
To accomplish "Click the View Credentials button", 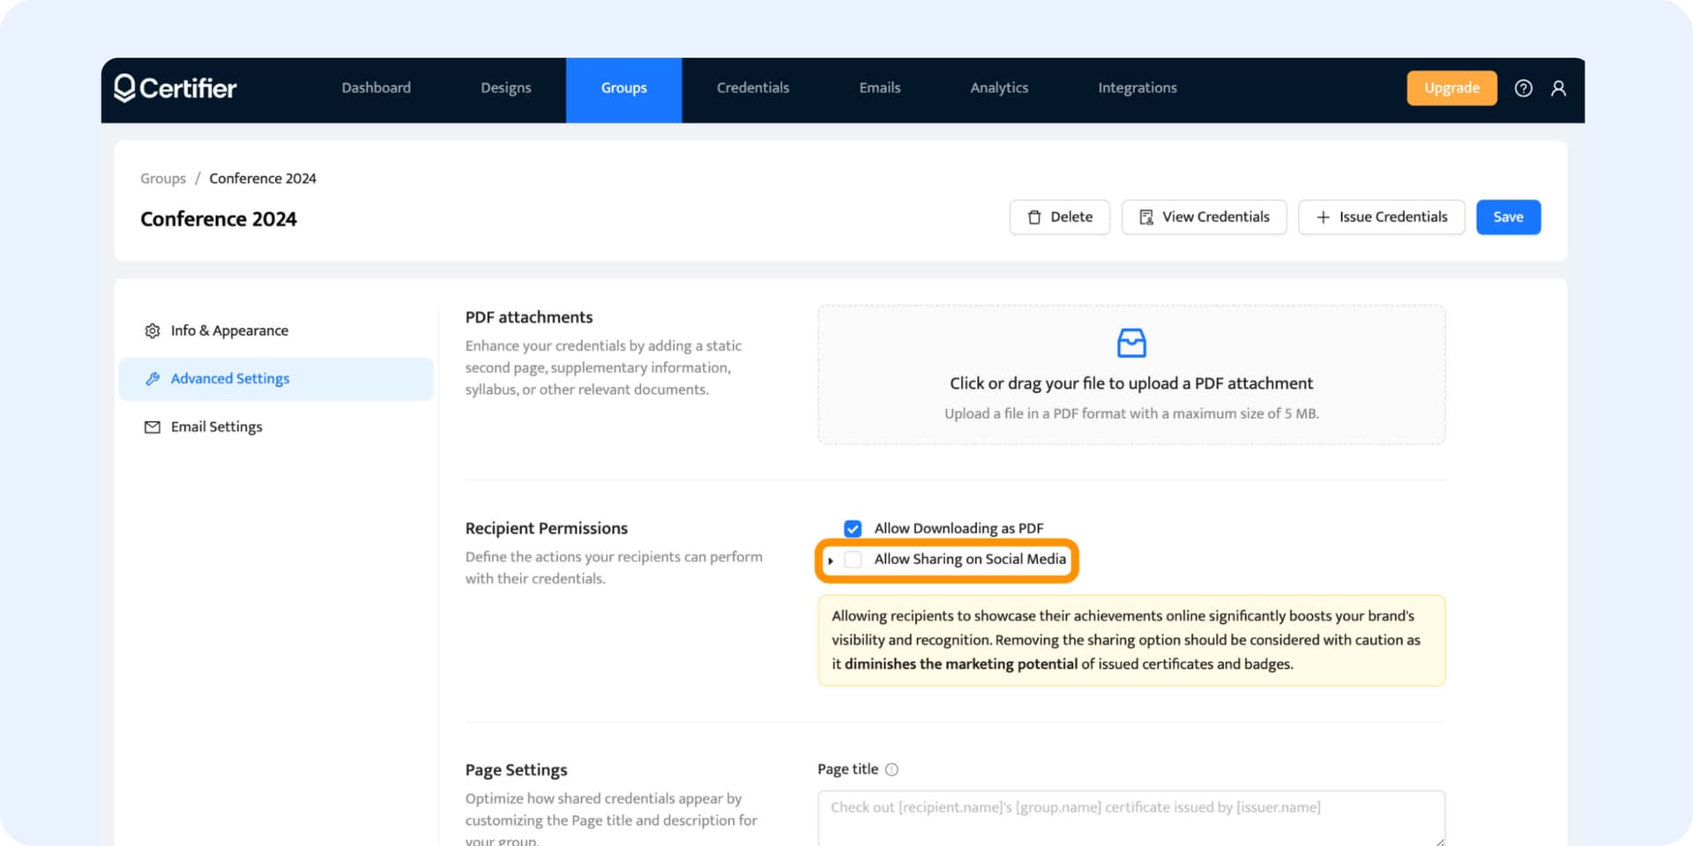I will 1204,217.
